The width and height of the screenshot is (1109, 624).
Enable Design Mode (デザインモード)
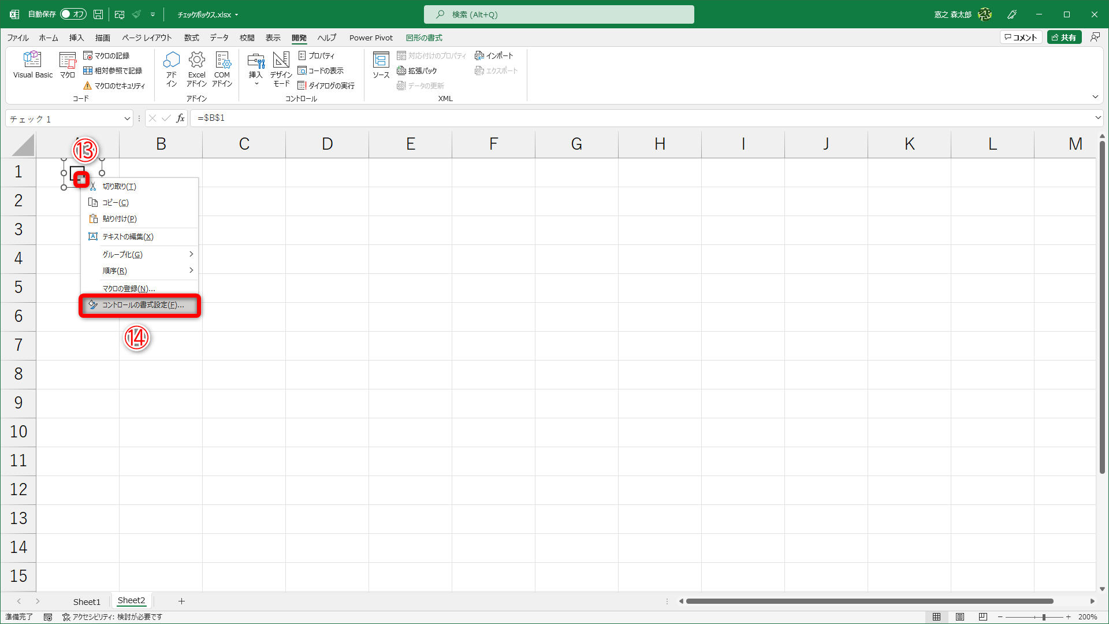point(281,69)
